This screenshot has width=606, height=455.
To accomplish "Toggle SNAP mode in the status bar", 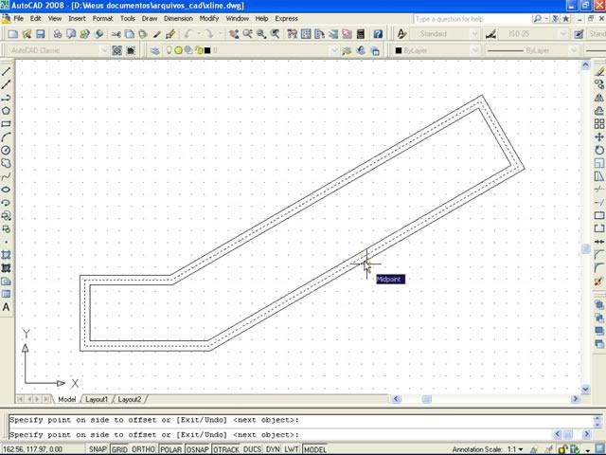I will (x=98, y=449).
